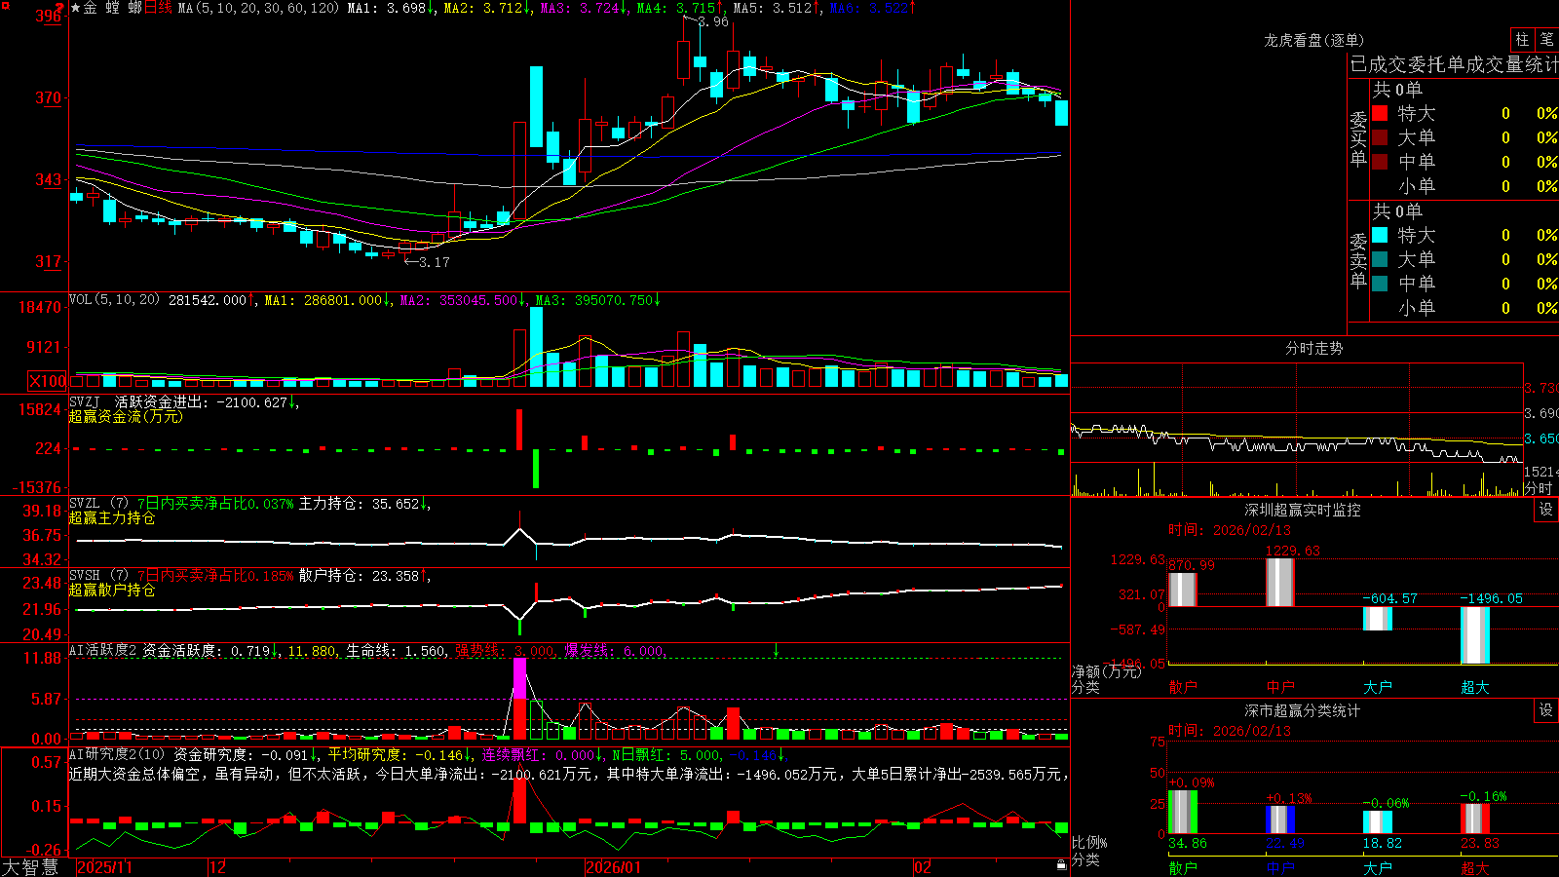Click 深市超赢分类统计 panel title

(x=1303, y=710)
